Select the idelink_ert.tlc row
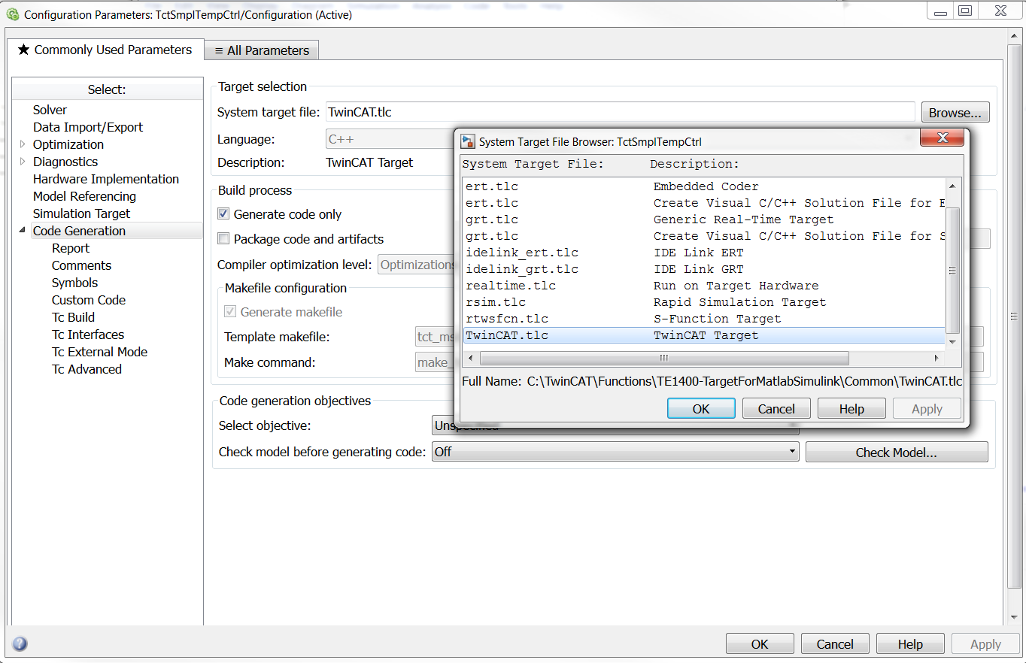The image size is (1026, 663). (x=703, y=253)
